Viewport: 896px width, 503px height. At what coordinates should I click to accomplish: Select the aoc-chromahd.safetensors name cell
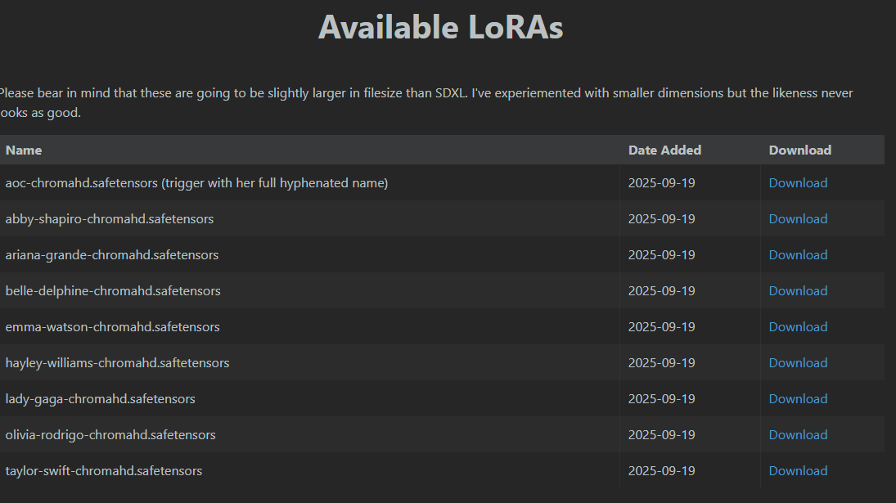click(x=310, y=182)
